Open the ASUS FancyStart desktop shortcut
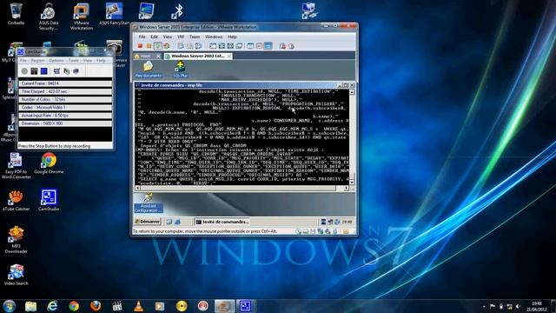556x313 pixels. click(x=114, y=14)
